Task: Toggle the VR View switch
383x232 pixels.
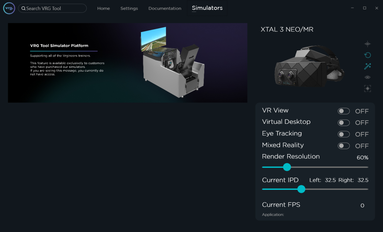Action: (343, 111)
